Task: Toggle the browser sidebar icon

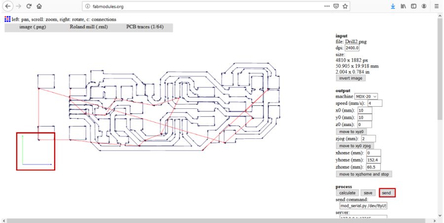Action: click(414, 6)
